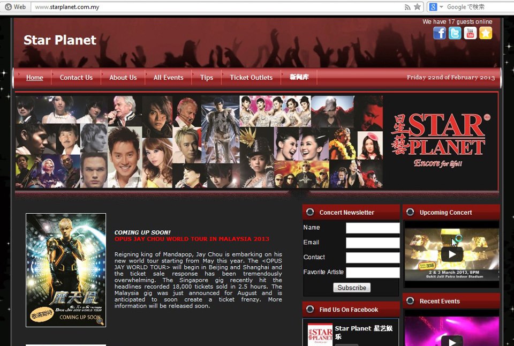Viewport: 514px width, 346px height.
Task: Click the Contact input field
Action: pyautogui.click(x=373, y=258)
